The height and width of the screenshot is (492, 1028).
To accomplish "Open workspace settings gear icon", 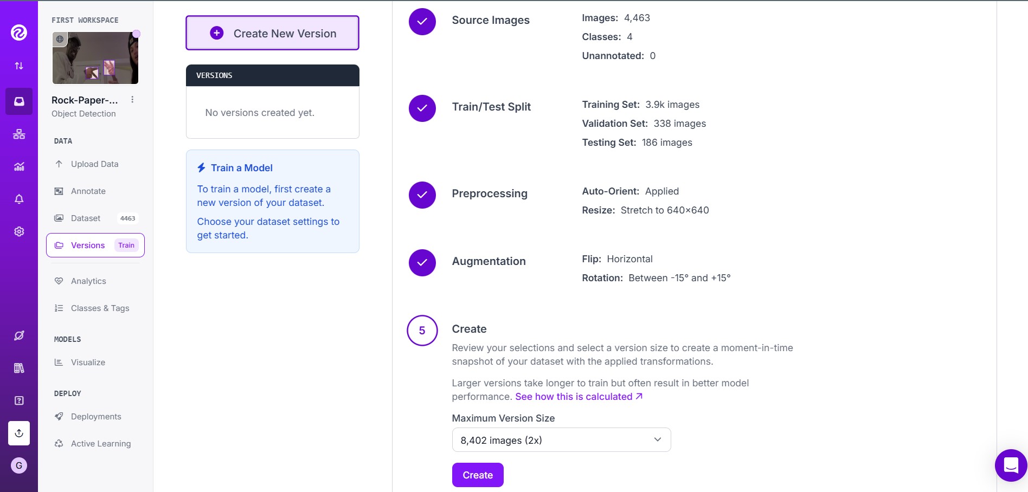I will [x=19, y=231].
